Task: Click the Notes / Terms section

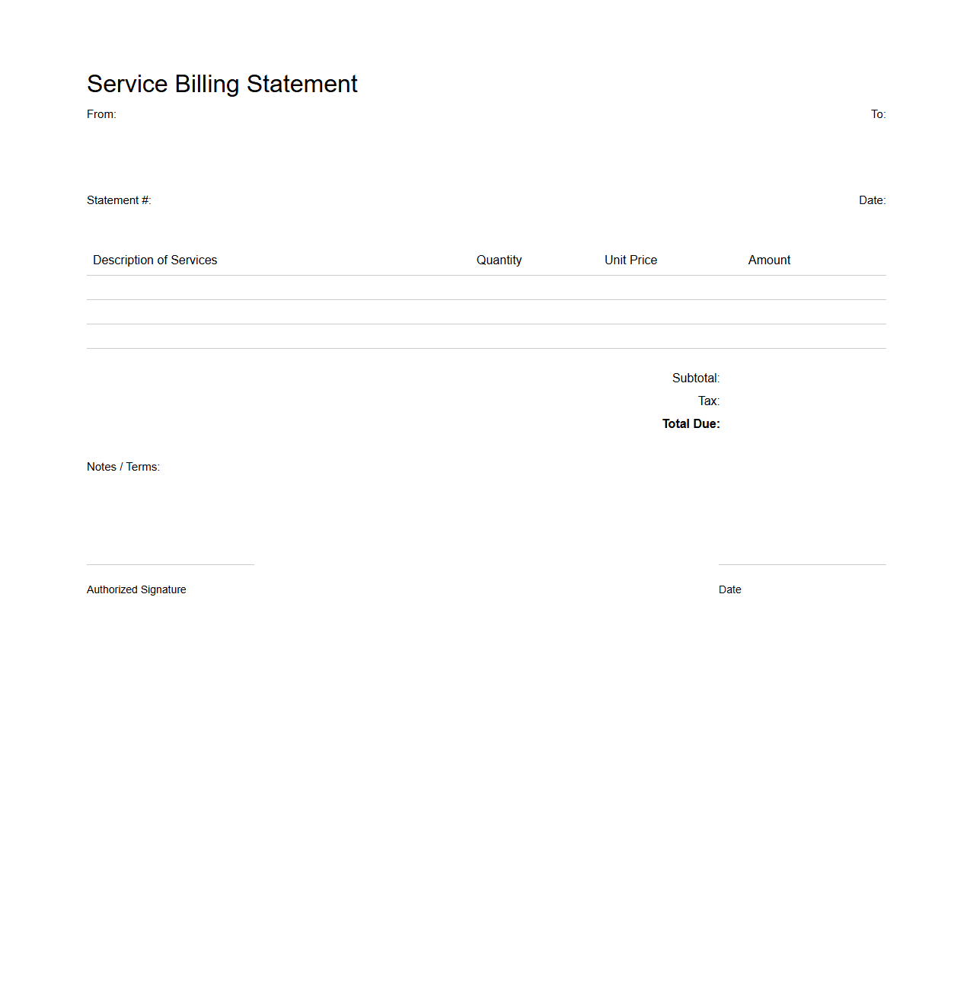Action: click(305, 503)
